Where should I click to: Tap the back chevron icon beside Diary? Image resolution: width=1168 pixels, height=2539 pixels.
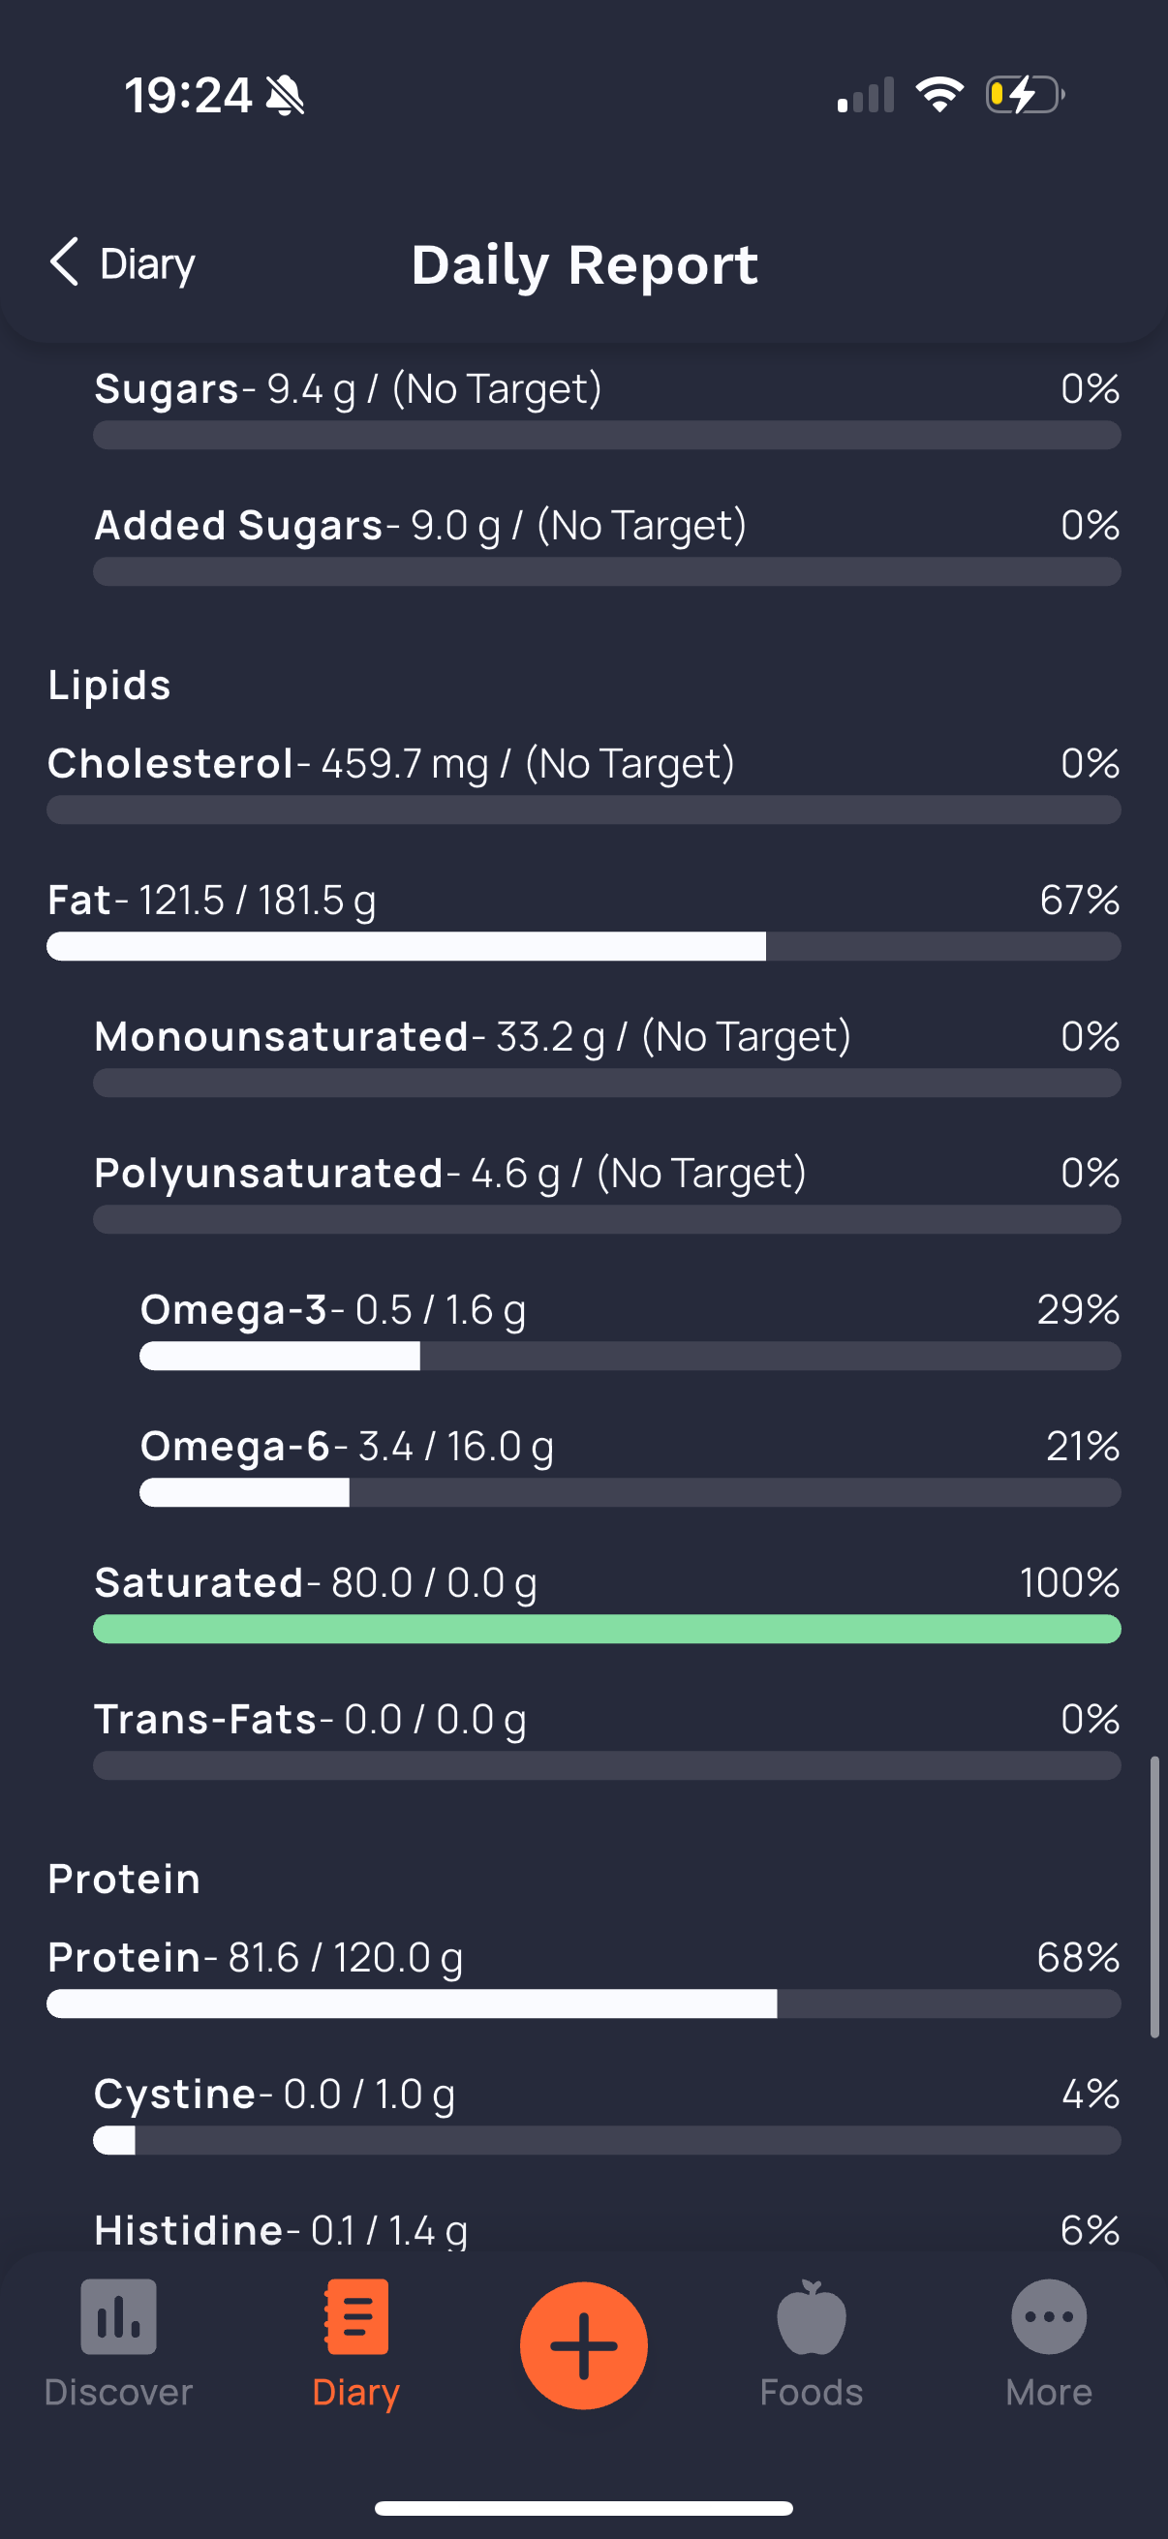point(64,262)
